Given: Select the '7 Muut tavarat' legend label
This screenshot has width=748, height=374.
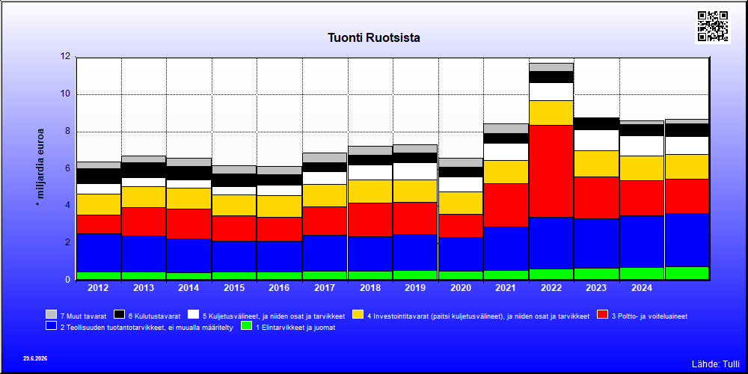Looking at the screenshot, I should tap(84, 316).
